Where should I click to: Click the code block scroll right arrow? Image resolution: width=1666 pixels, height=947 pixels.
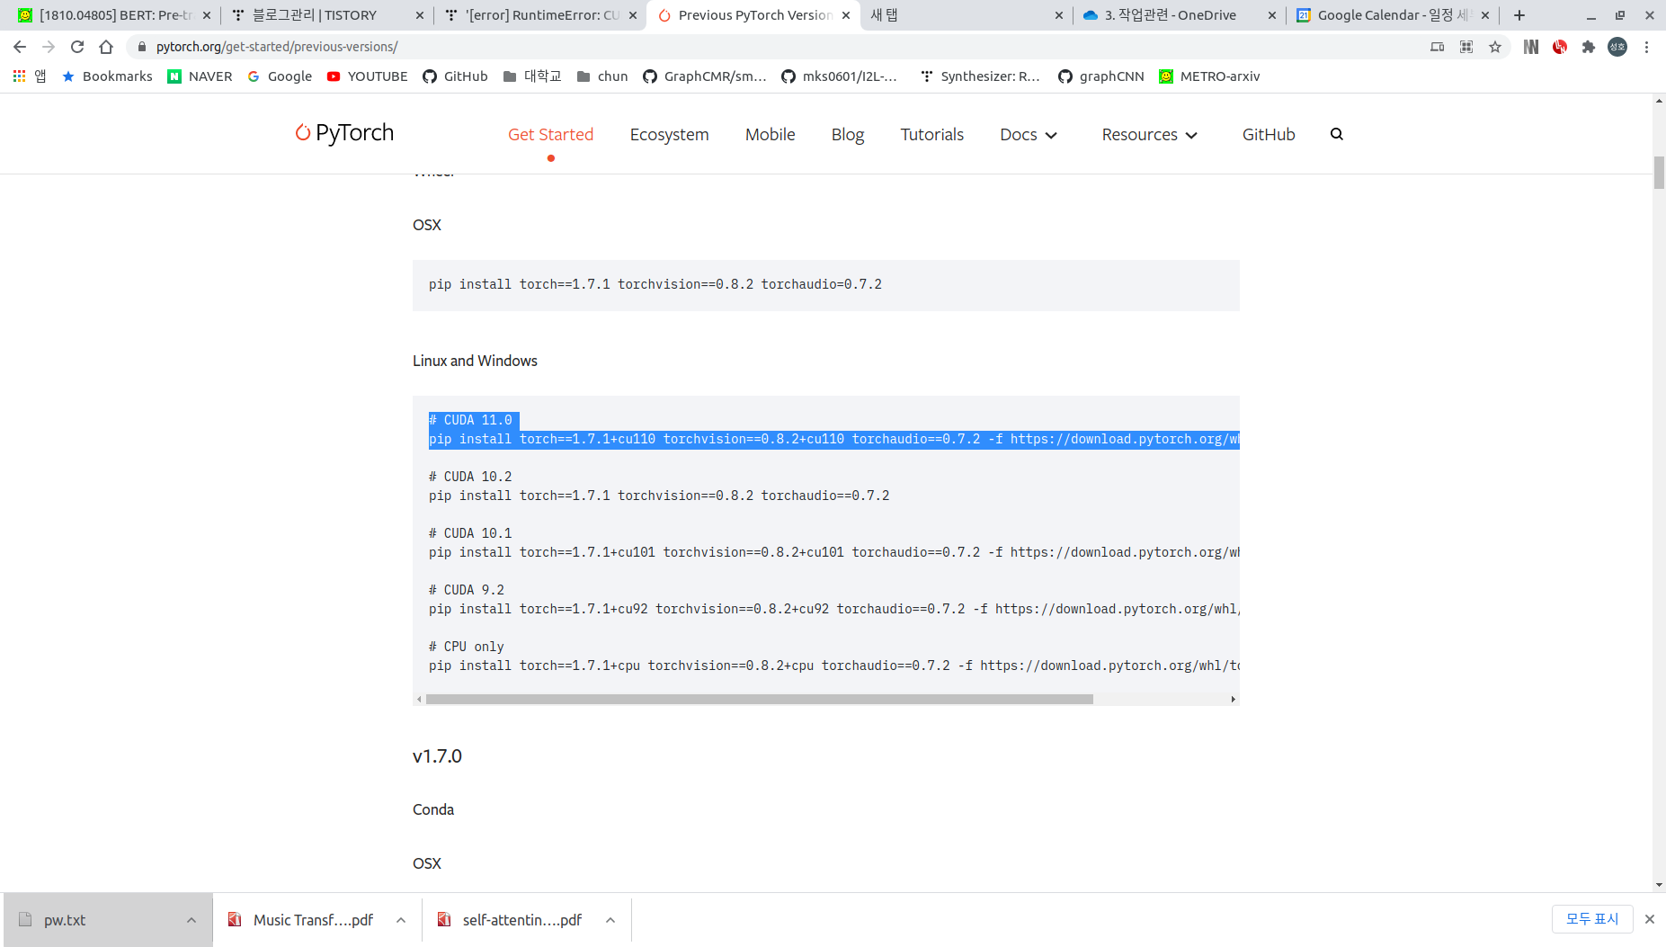click(1233, 699)
